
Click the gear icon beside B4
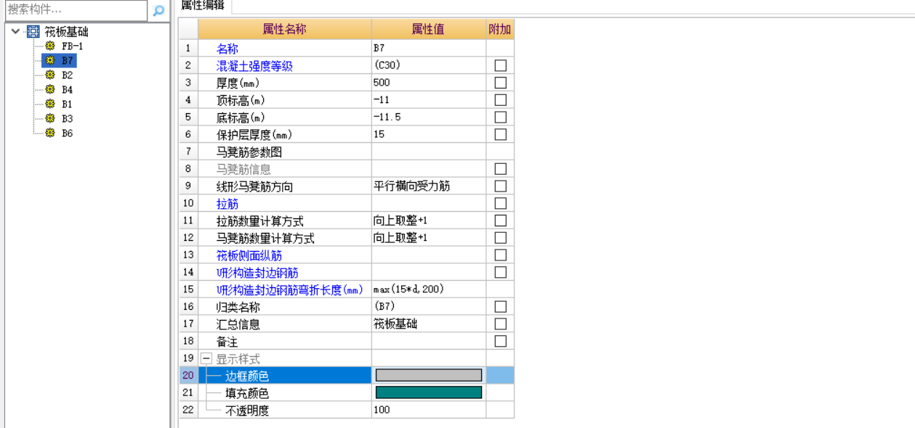[x=49, y=89]
